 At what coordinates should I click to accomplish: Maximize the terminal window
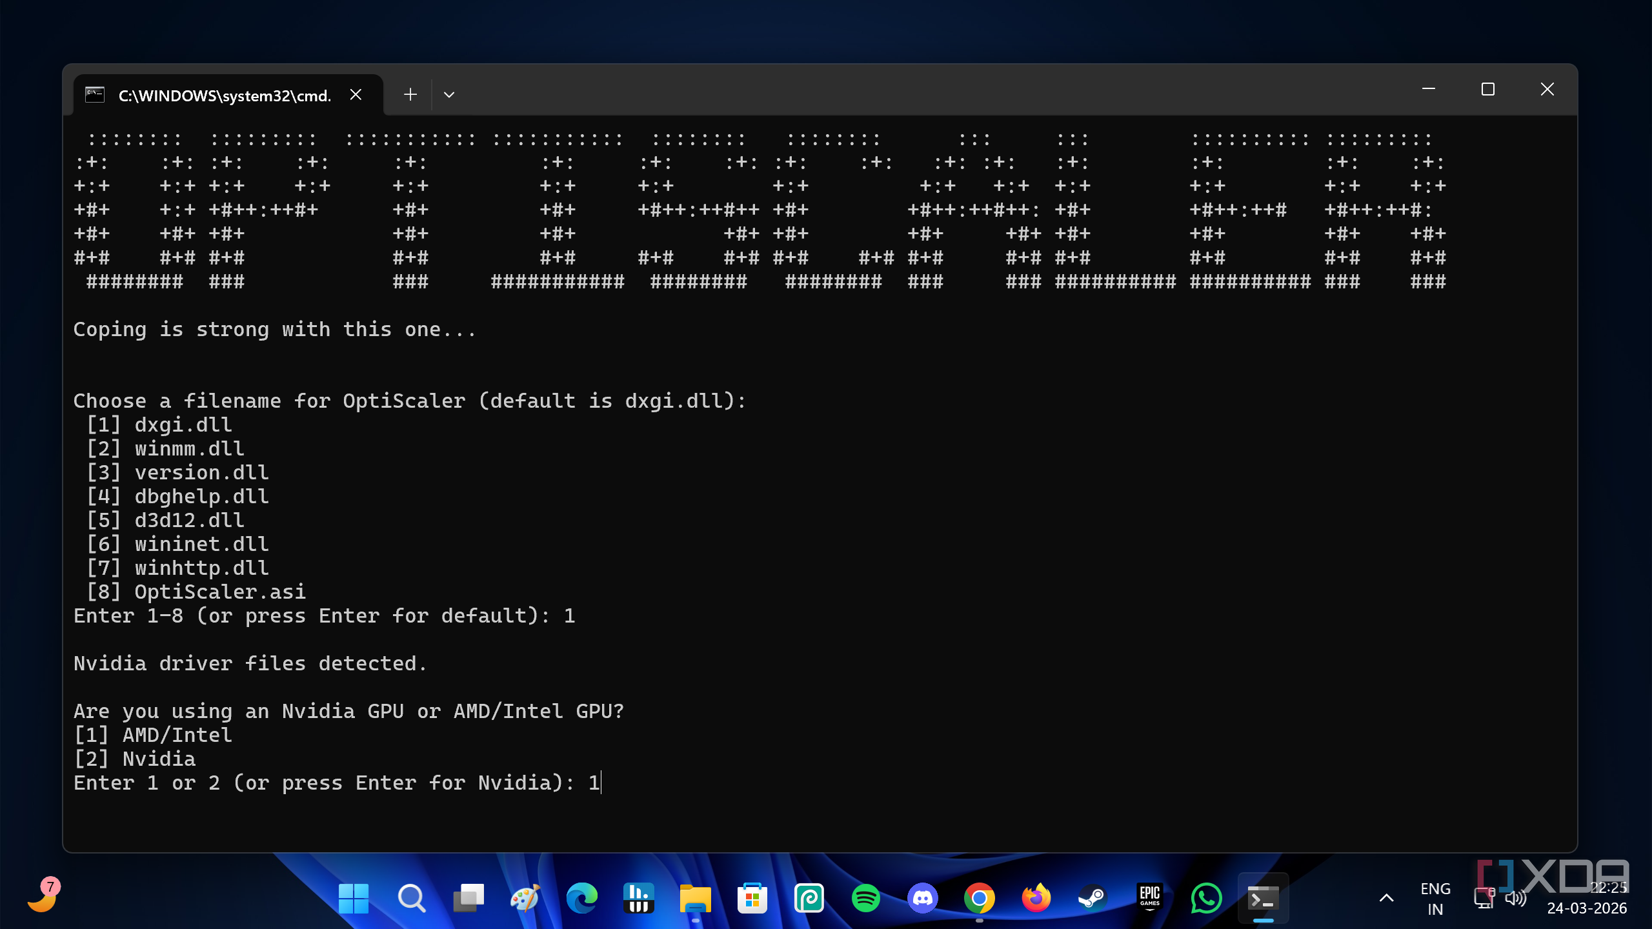(1488, 89)
